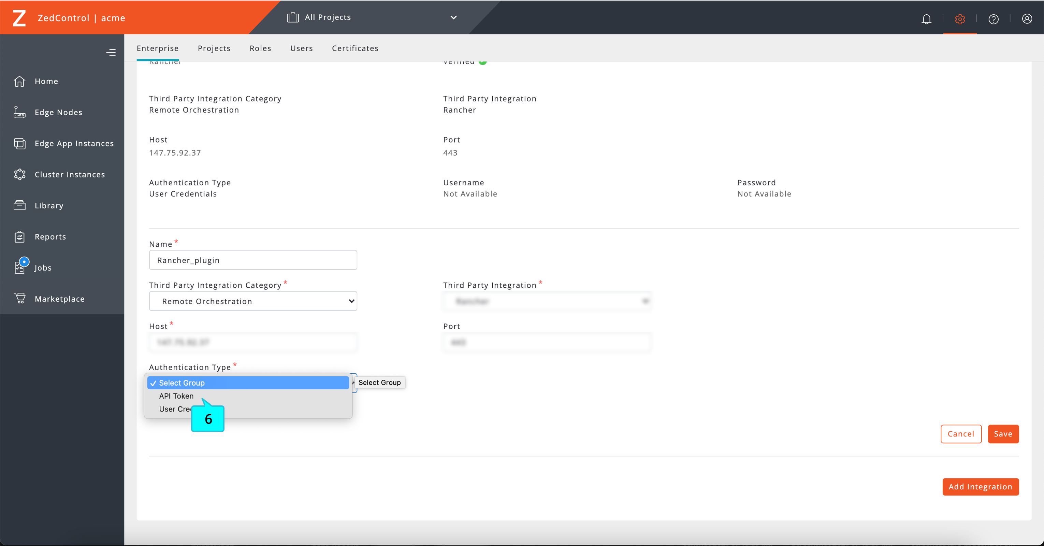The height and width of the screenshot is (546, 1044).
Task: Click the User Credentials value text
Action: pyautogui.click(x=183, y=194)
